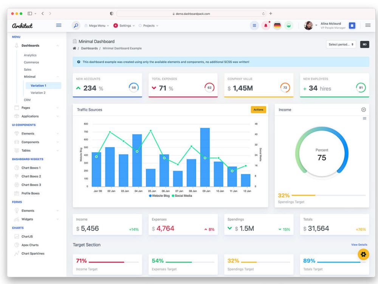This screenshot has height=284, width=378.
Task: Open Settings dropdown in header
Action: [x=124, y=26]
